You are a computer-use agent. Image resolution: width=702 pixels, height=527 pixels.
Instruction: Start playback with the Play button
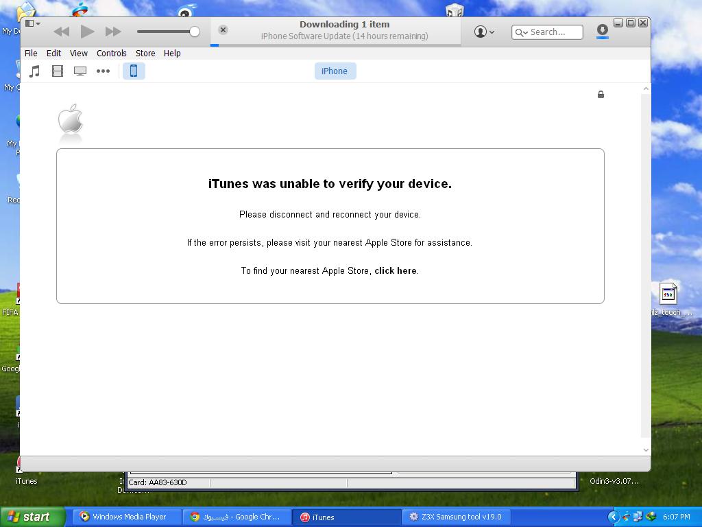click(x=87, y=32)
